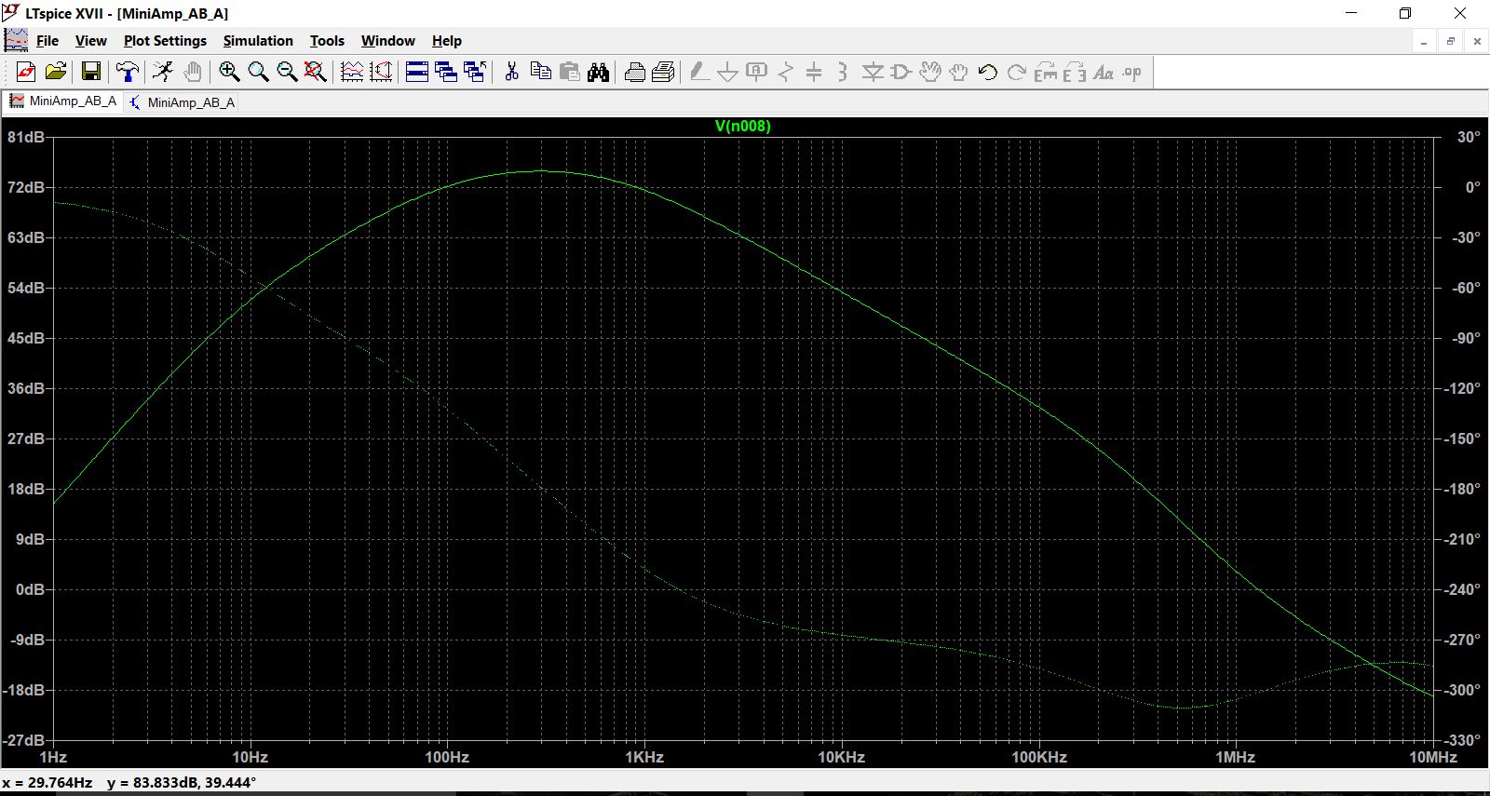
Task: Open the File menu
Action: click(47, 41)
